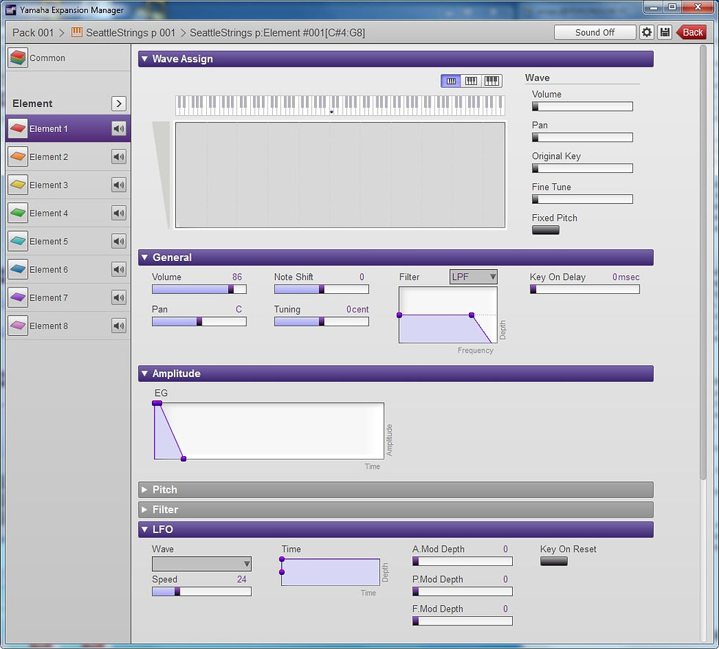Collapse the Amplitude section
The image size is (719, 649).
(145, 373)
